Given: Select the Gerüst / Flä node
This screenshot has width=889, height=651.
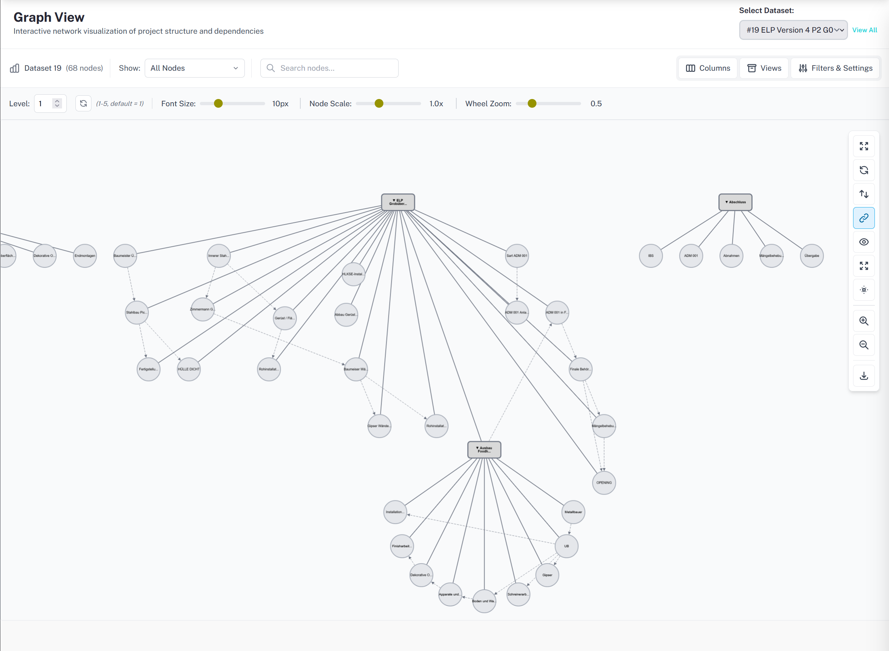Looking at the screenshot, I should pyautogui.click(x=285, y=318).
